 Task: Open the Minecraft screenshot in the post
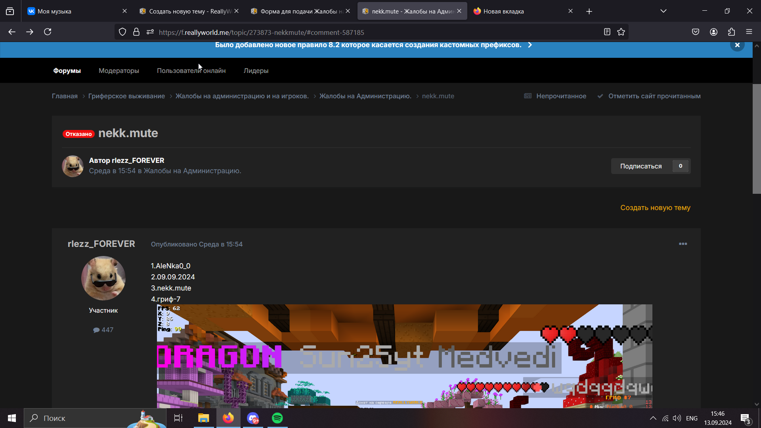click(404, 356)
